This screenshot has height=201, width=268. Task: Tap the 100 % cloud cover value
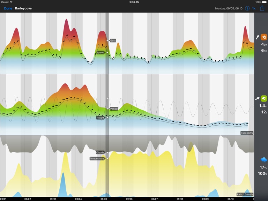(x=262, y=173)
